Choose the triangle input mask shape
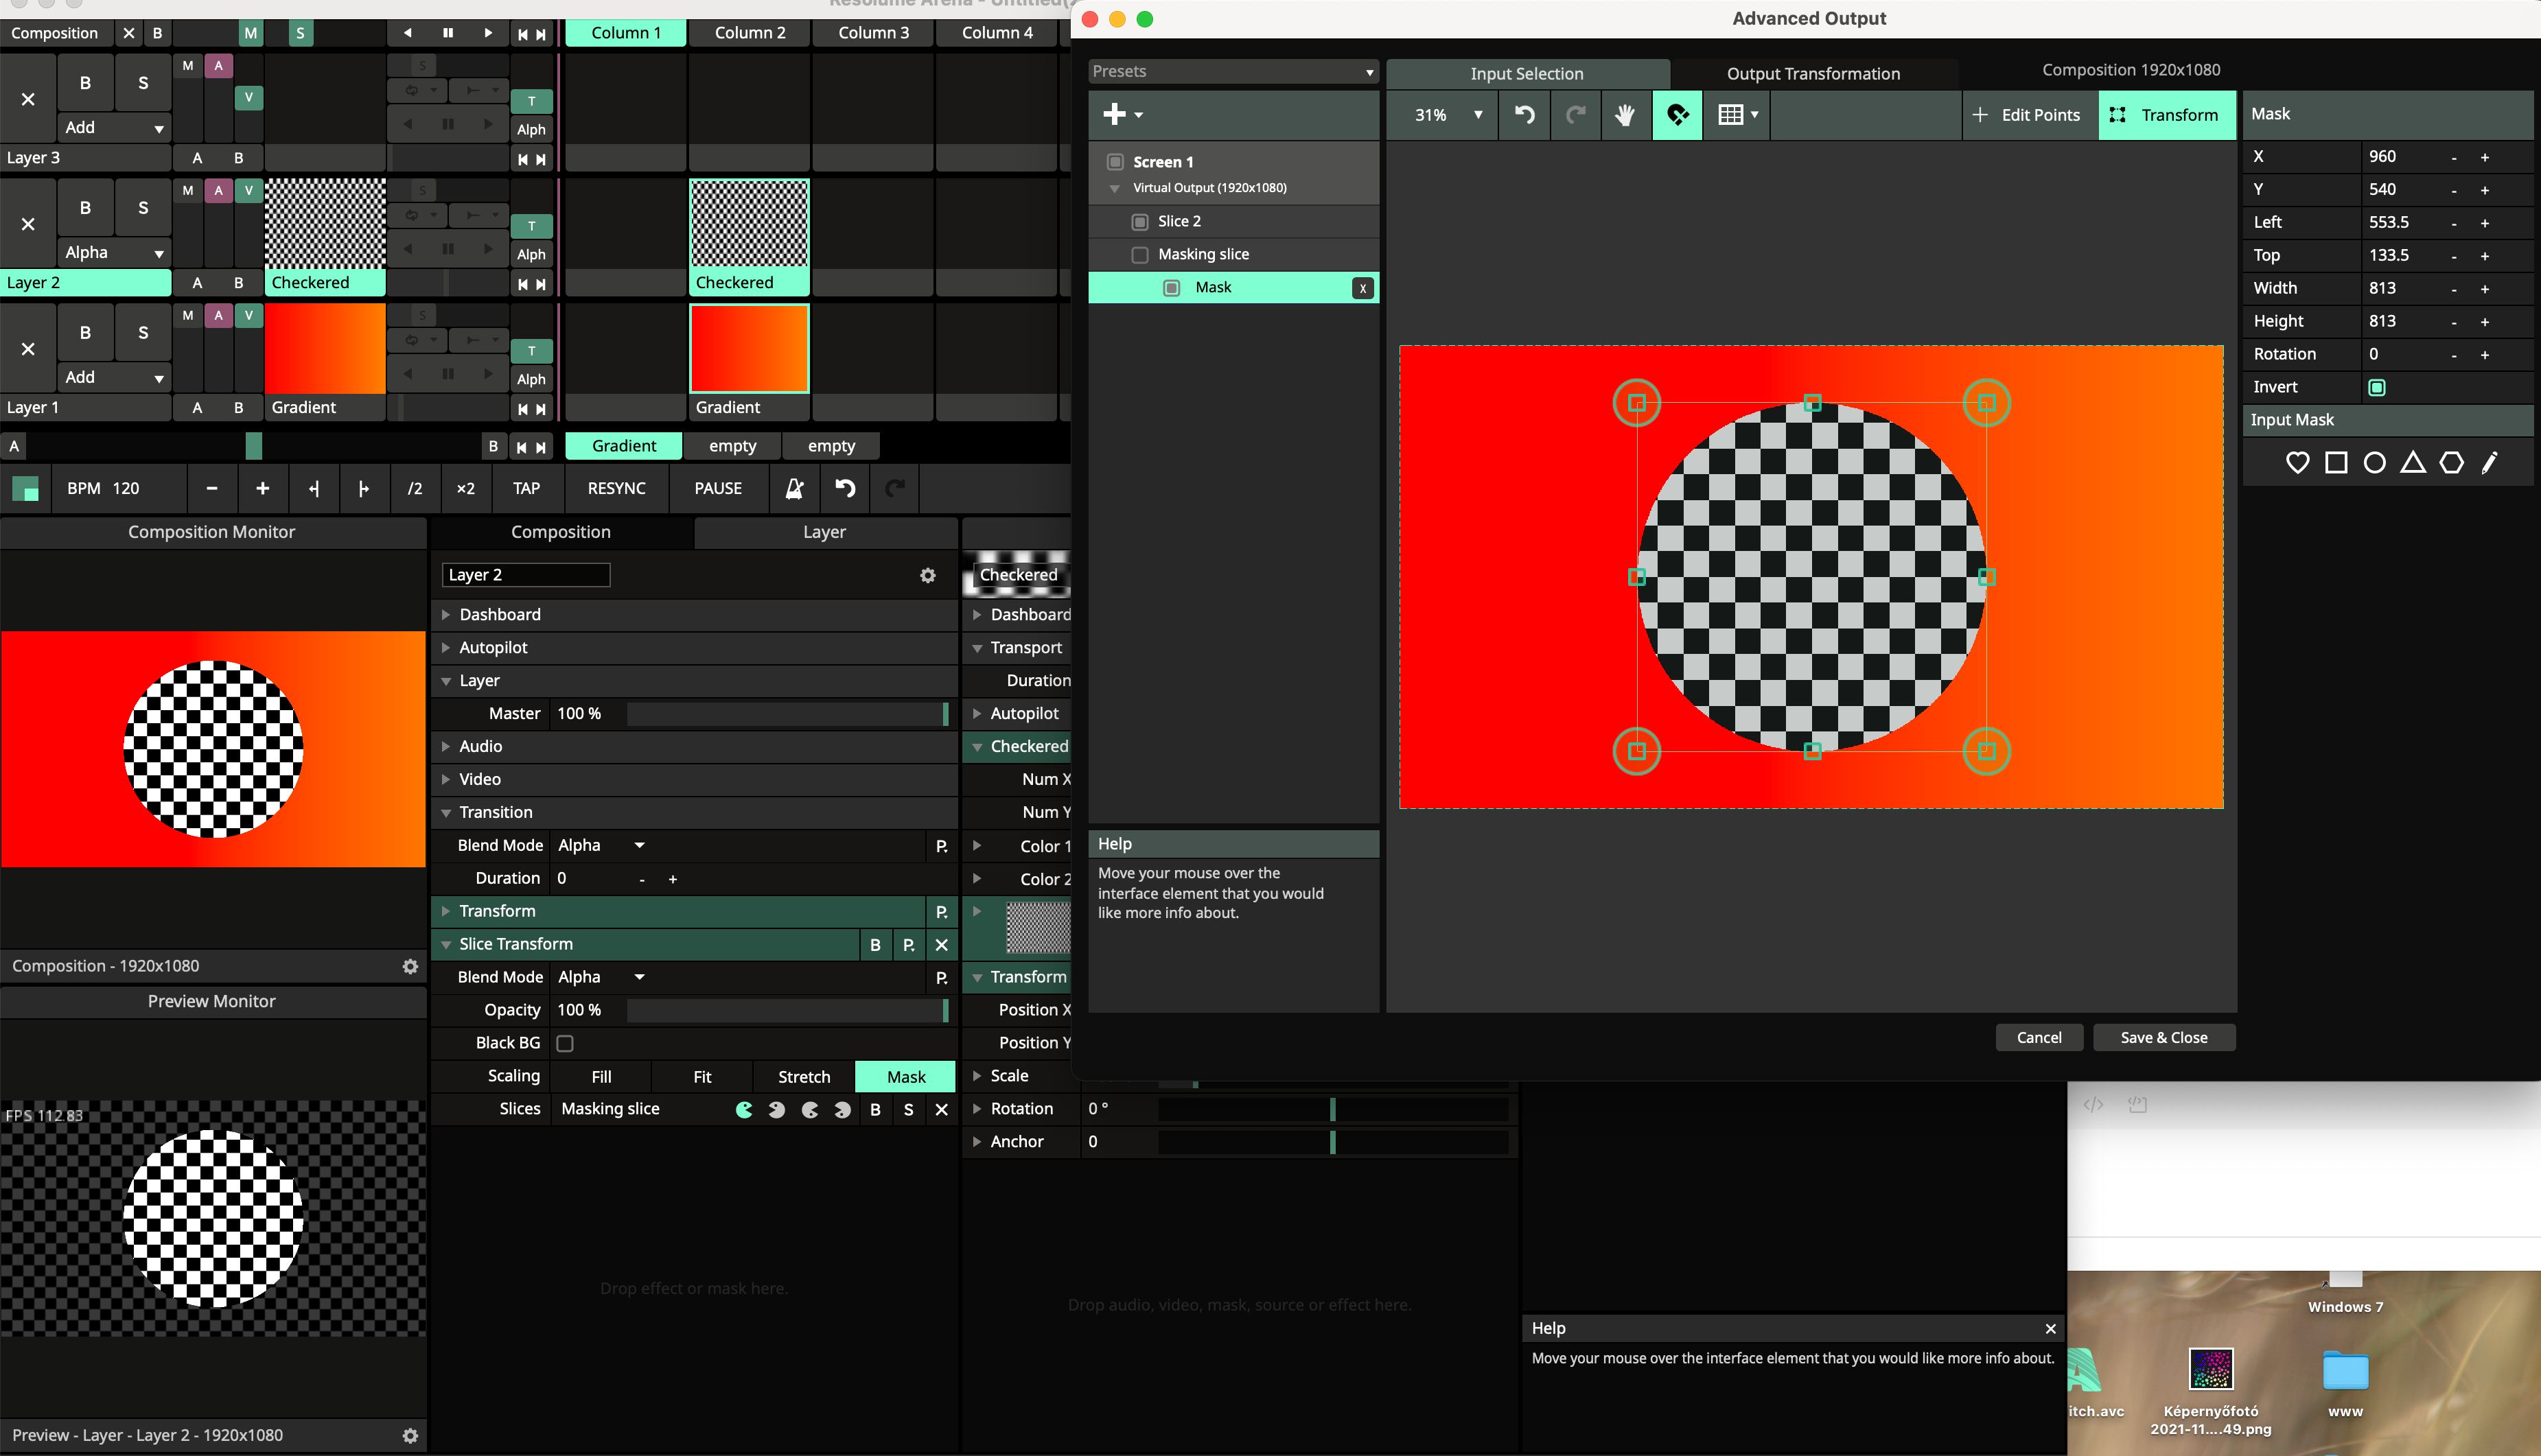This screenshot has height=1456, width=2541. 2412,462
